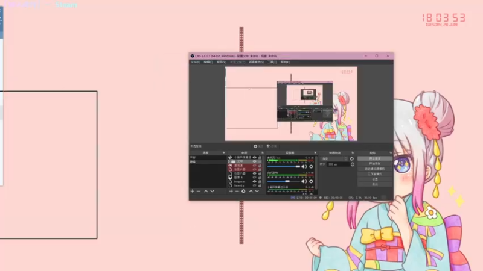The image size is (483, 271).
Task: Lock the 文字 group source
Action: [x=260, y=161]
